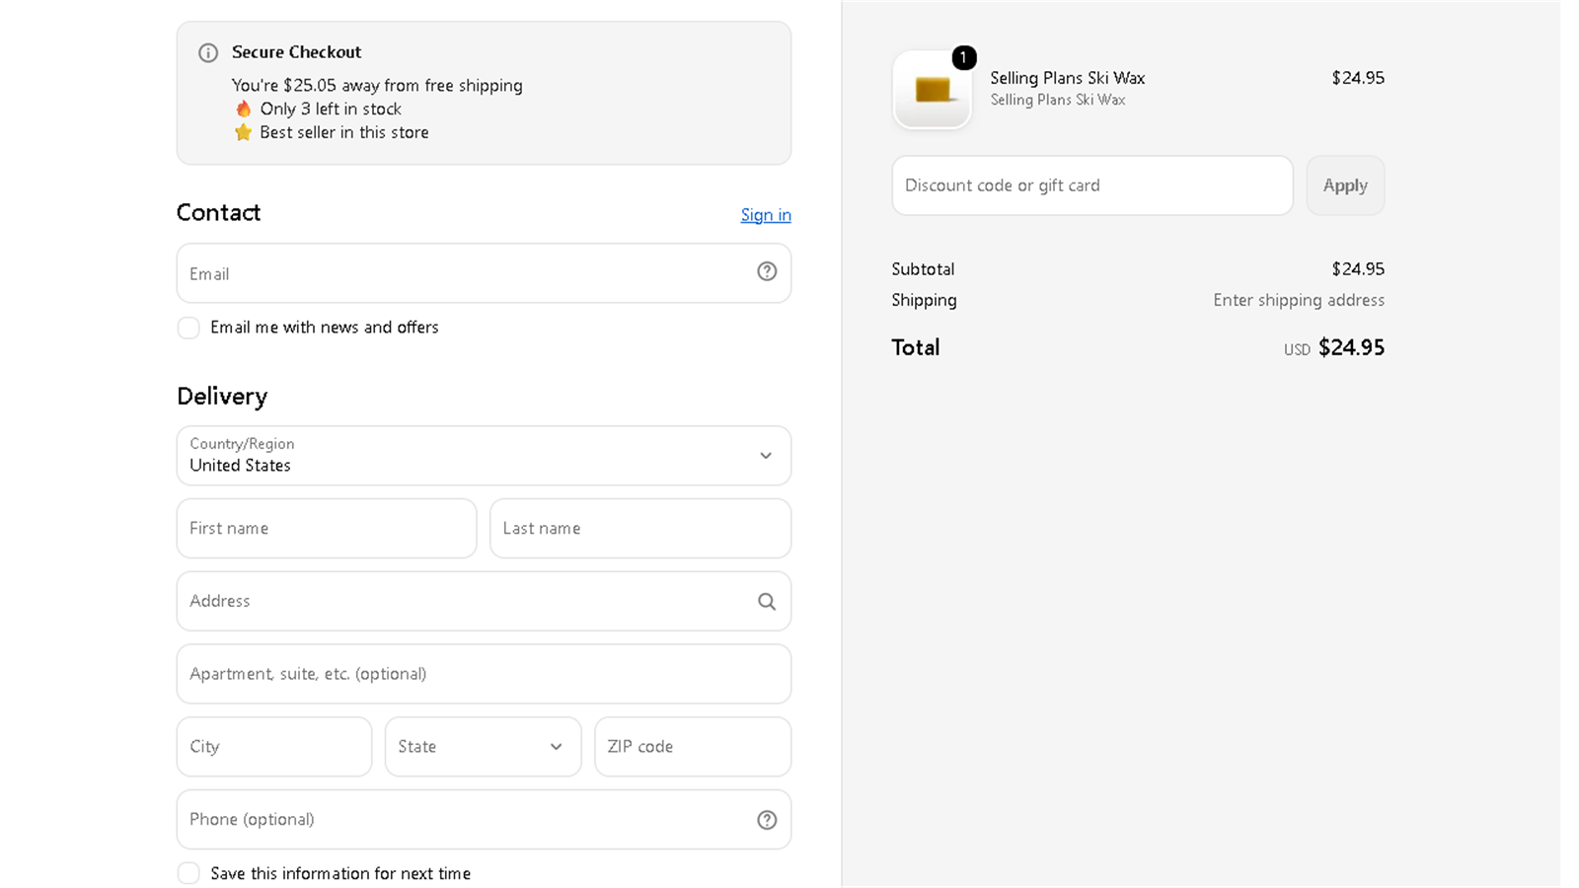The height and width of the screenshot is (888, 1579).
Task: Click the Apply discount button
Action: pyautogui.click(x=1345, y=185)
